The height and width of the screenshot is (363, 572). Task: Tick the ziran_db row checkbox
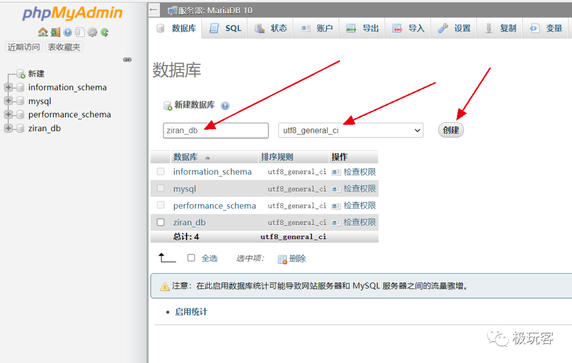(x=160, y=222)
